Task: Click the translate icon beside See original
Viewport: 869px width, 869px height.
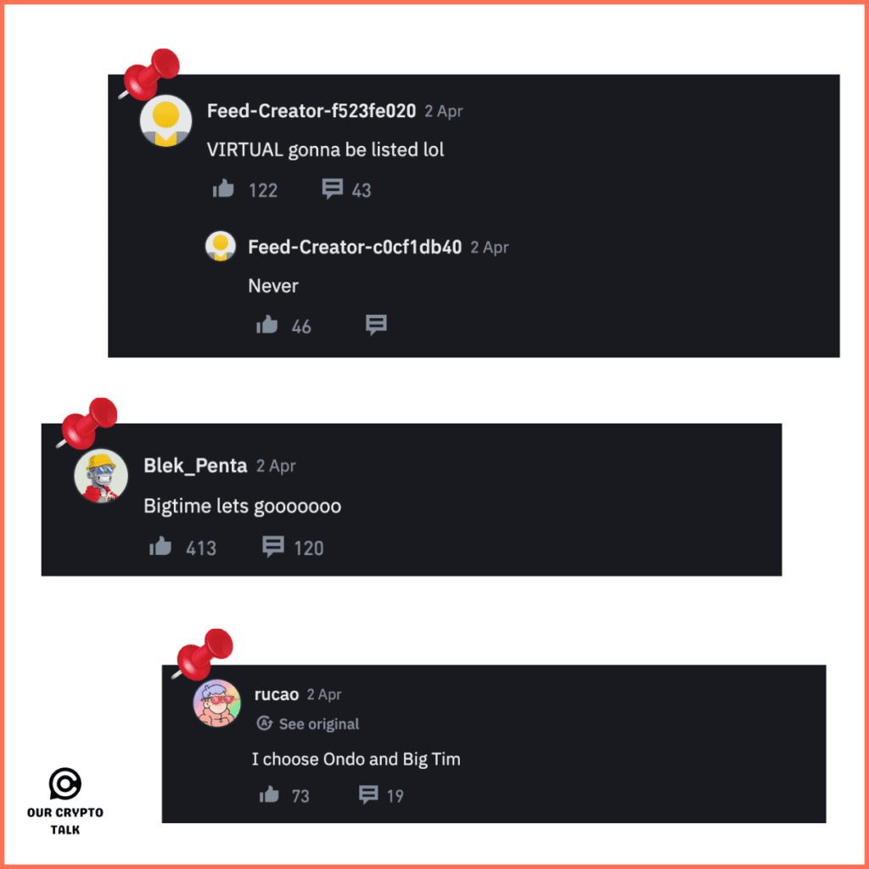Action: (x=265, y=723)
